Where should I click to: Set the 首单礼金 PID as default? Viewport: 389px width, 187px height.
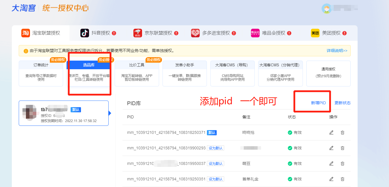pyautogui.click(x=216, y=179)
